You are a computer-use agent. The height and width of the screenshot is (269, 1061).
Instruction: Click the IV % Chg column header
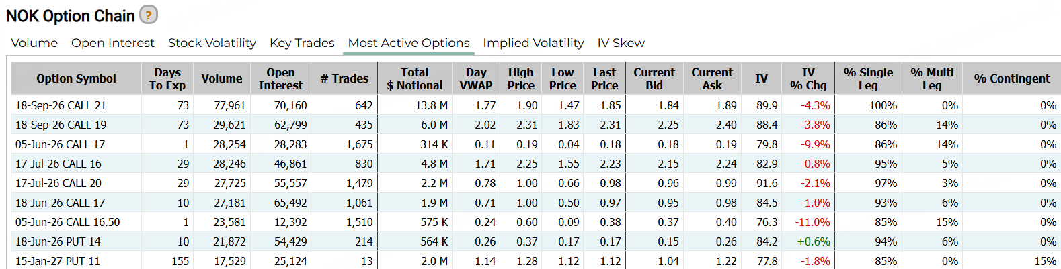(808, 78)
